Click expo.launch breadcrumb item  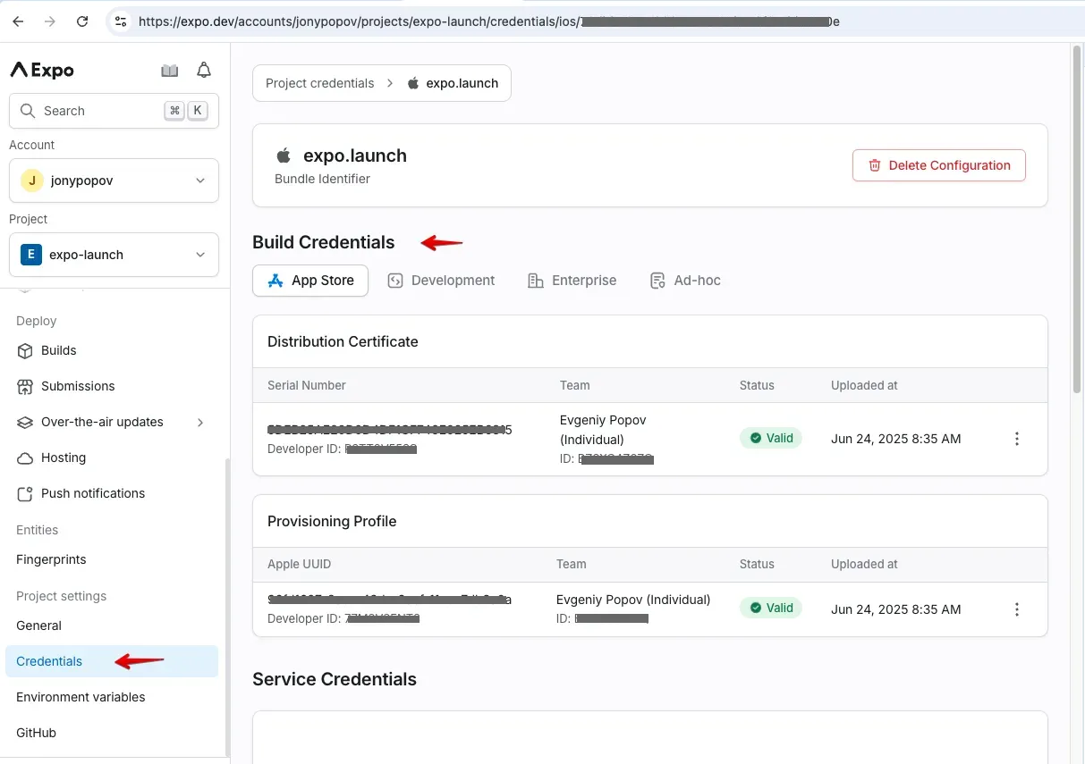(x=453, y=83)
